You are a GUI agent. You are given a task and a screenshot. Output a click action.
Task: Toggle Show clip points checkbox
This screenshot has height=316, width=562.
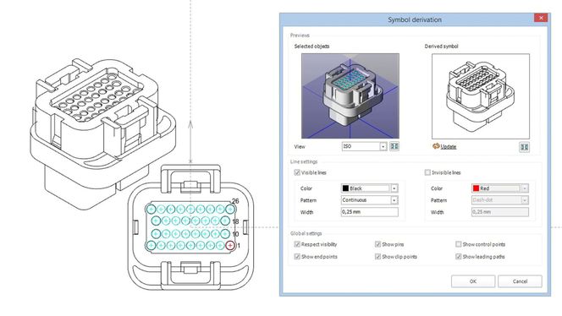tap(377, 256)
